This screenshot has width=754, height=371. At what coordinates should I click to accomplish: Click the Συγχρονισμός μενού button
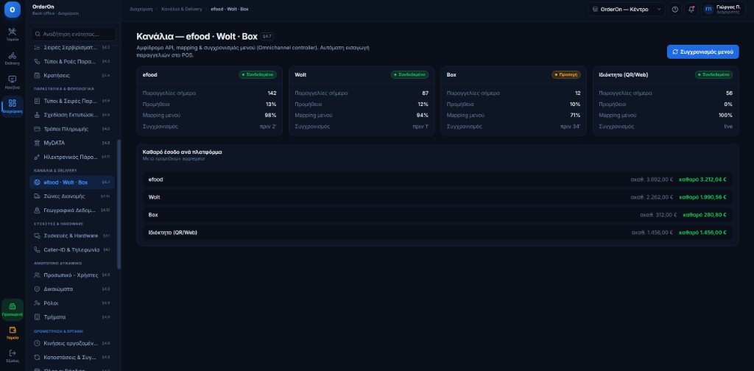coord(702,52)
